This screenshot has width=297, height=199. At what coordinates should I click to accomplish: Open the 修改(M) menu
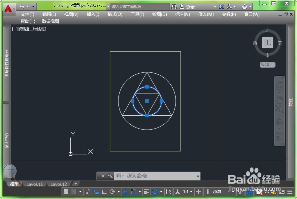[206, 15]
